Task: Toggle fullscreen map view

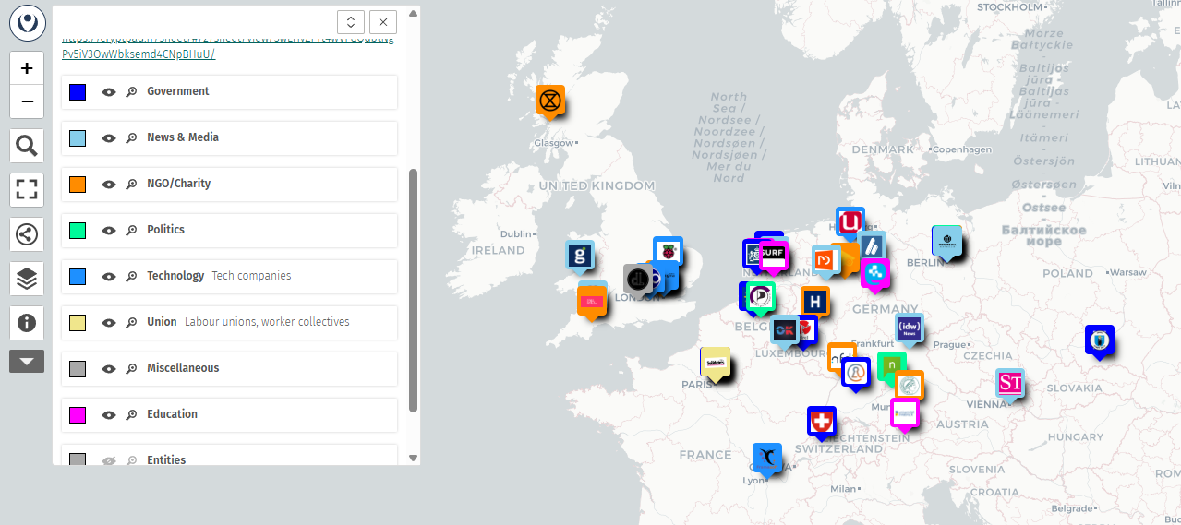Action: pyautogui.click(x=27, y=190)
